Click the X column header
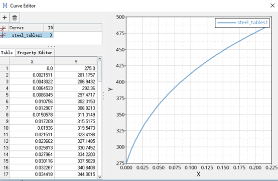Screen dimensions: 278x181 [32, 61]
